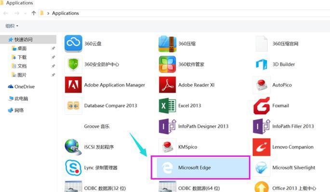Go back with the back arrow
Image resolution: width=330 pixels, height=192 pixels.
(x=6, y=13)
